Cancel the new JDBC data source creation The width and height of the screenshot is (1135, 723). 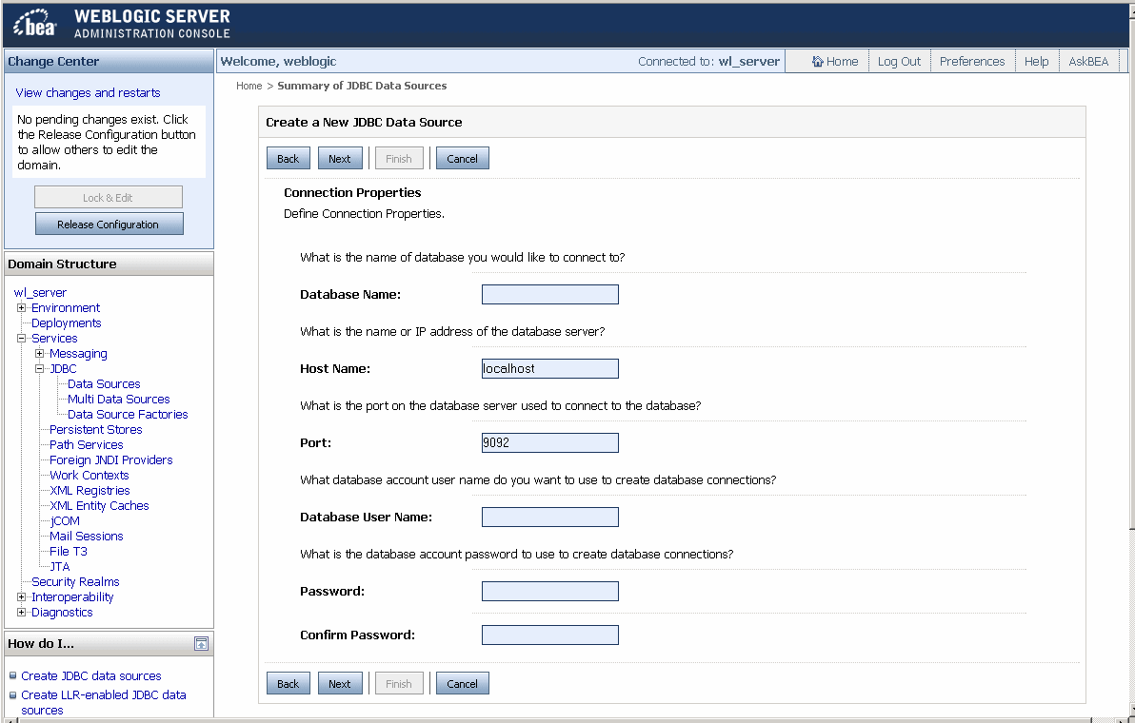click(462, 158)
